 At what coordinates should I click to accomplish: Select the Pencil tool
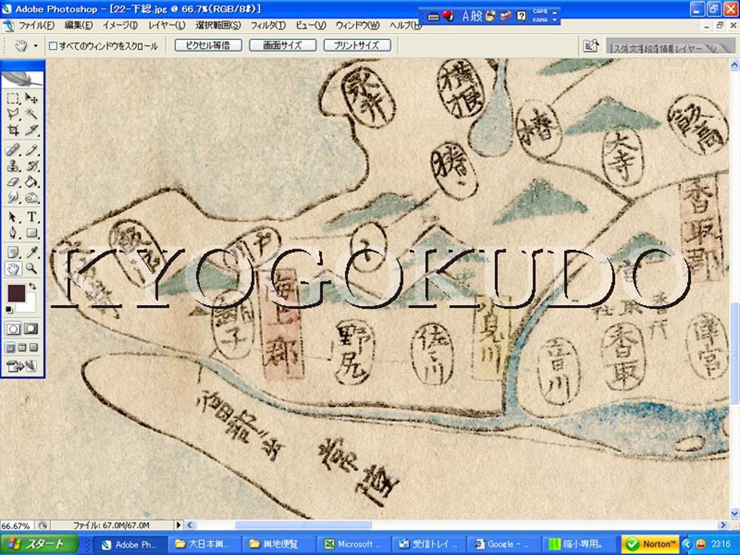click(31, 150)
